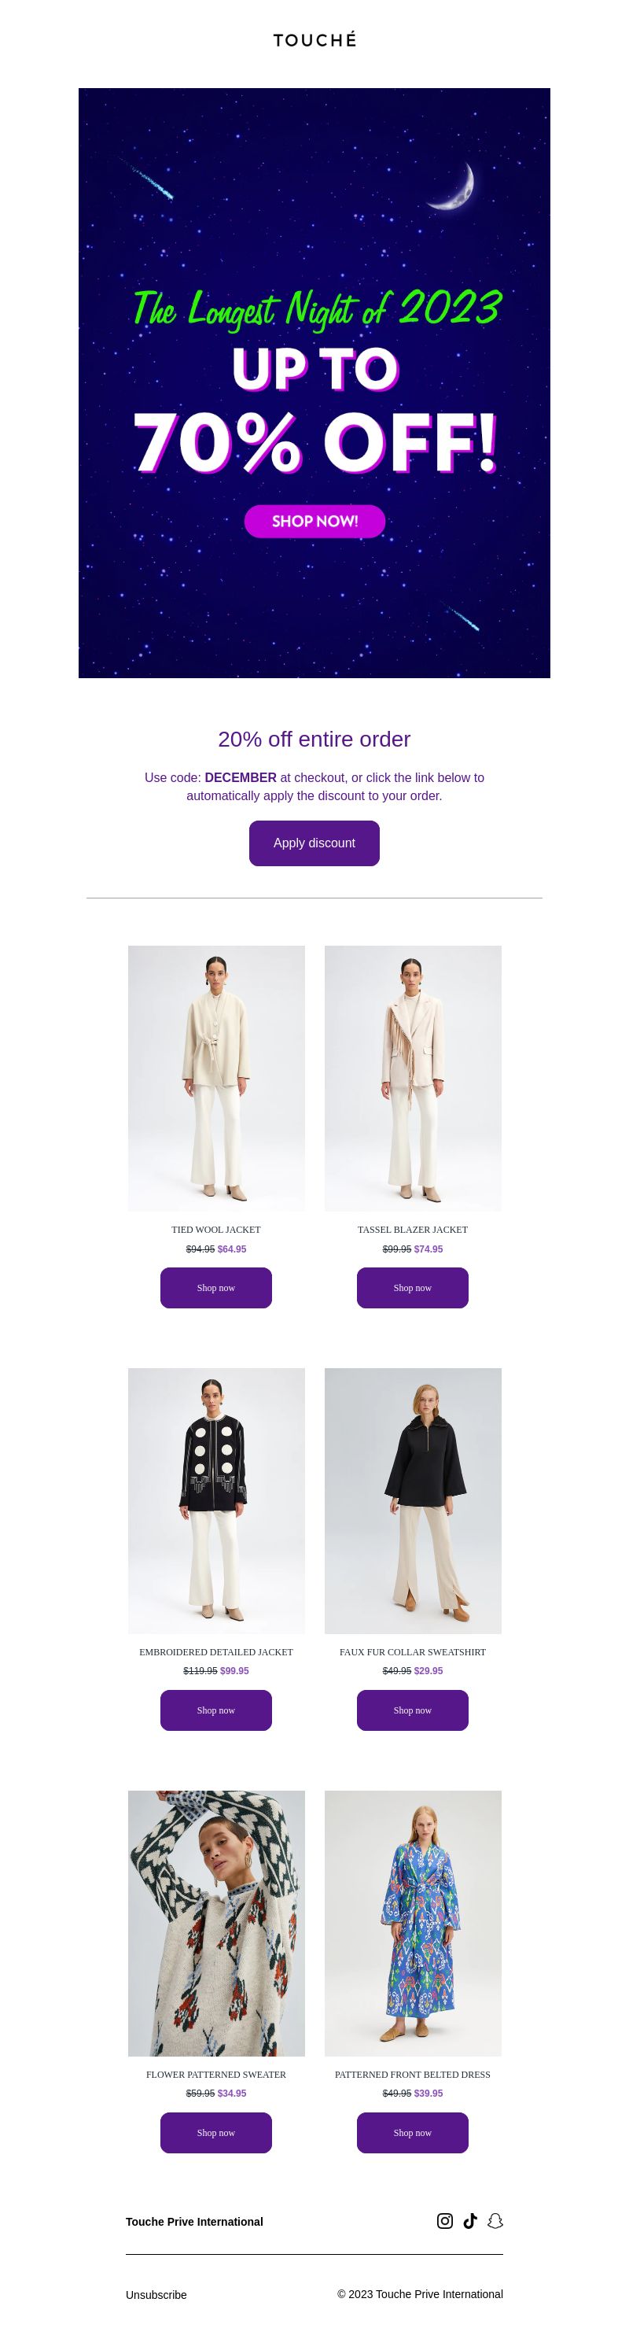Screen dimensions: 629x2328
Task: Click the pink SHOP NOW! banner button
Action: tap(314, 522)
